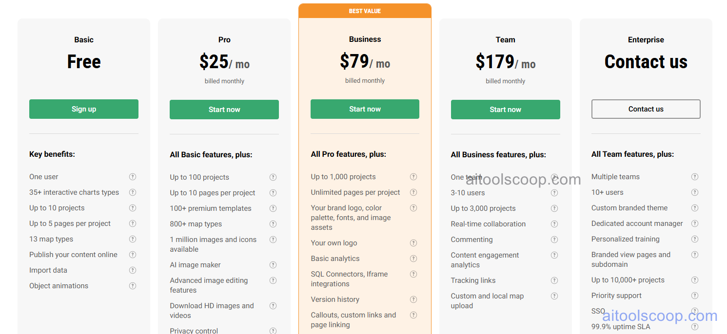Open help for Version history feature
This screenshot has height=334, width=727.
point(413,299)
